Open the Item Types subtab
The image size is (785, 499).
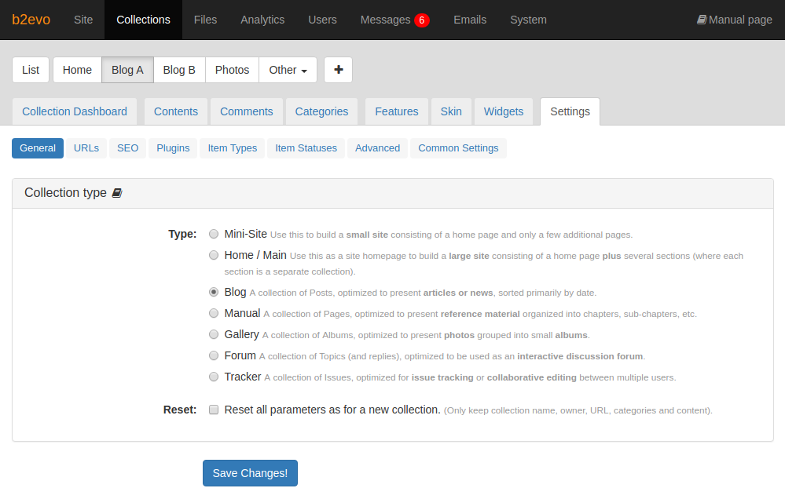pos(233,148)
